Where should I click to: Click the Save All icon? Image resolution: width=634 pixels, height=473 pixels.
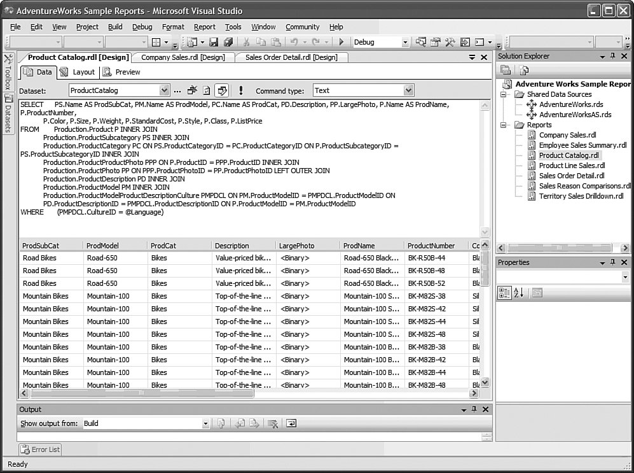coord(228,42)
